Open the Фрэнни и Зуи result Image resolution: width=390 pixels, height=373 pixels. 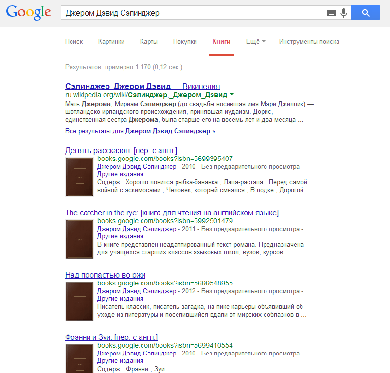tap(111, 337)
